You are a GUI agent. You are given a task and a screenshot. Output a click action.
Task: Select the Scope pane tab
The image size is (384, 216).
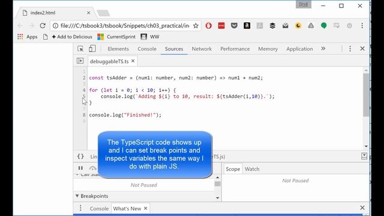(233, 169)
